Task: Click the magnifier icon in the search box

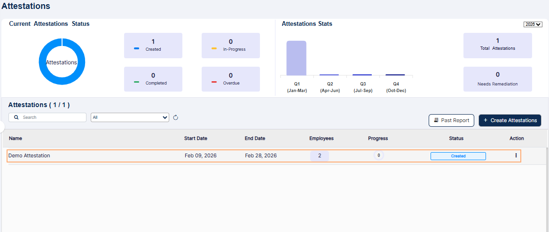Action: (17, 117)
